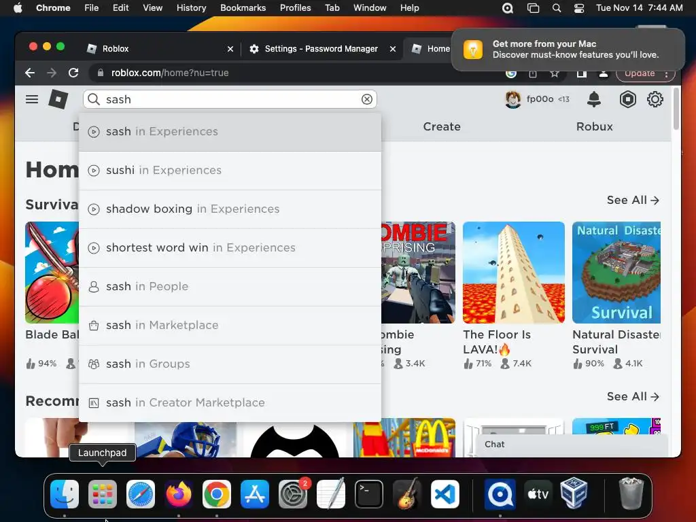
Task: Open the Chat panel
Action: (572, 445)
